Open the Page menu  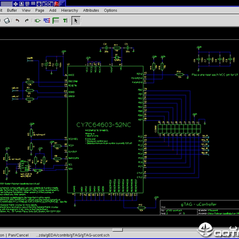pyautogui.click(x=40, y=11)
